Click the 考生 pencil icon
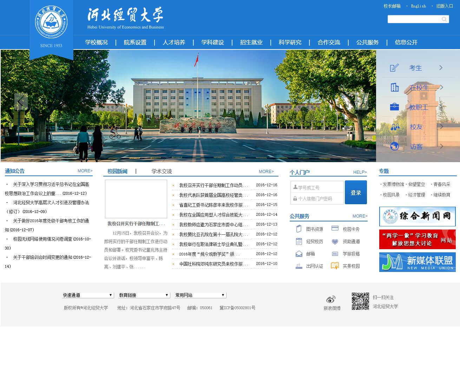Screen dimensions: 460x379 pos(394,68)
